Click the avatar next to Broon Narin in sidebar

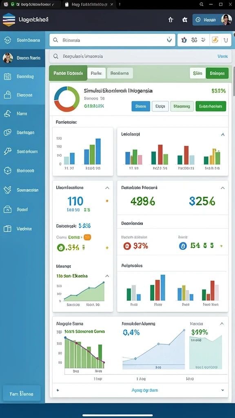point(8,58)
